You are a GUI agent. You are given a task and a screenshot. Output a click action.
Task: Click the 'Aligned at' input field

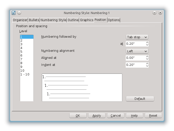pyautogui.click(x=135, y=58)
